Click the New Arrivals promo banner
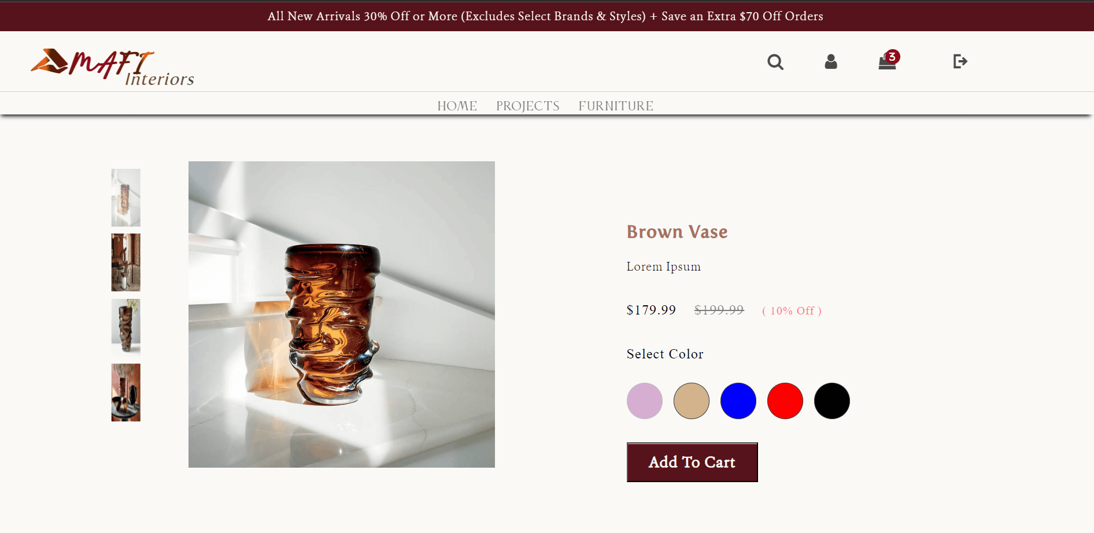The width and height of the screenshot is (1094, 533). pyautogui.click(x=545, y=16)
